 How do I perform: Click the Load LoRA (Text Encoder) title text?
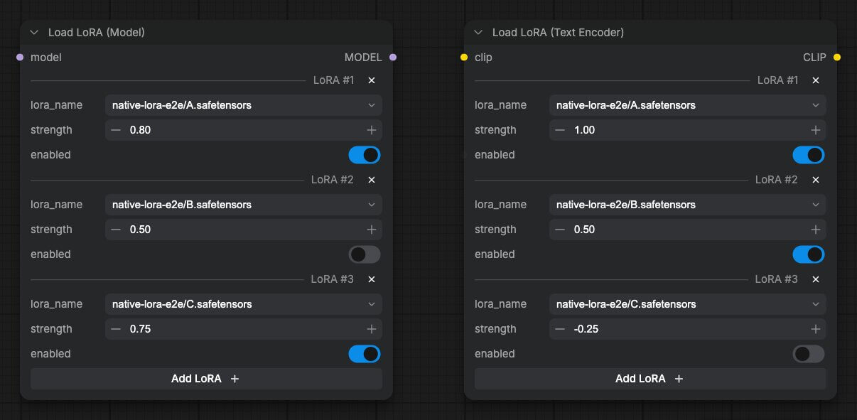(x=559, y=33)
